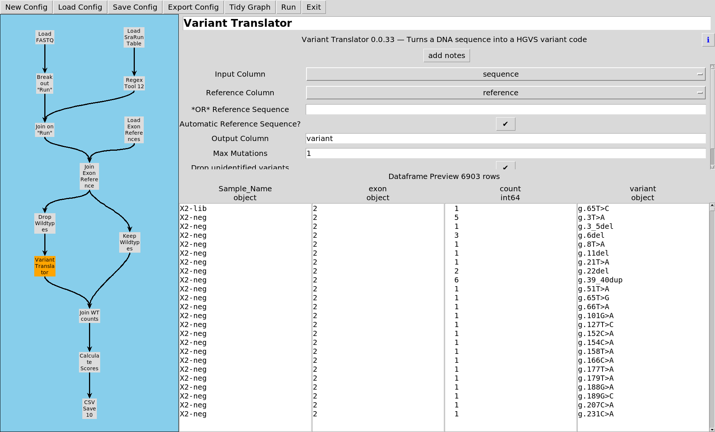Click the Tidy Graph menu button

point(250,7)
